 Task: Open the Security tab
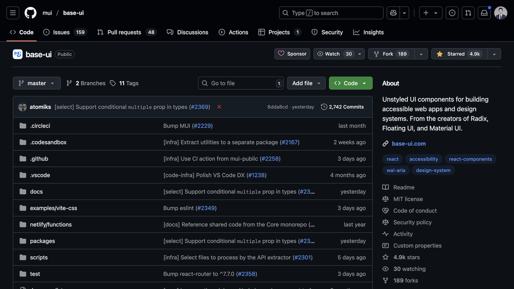pyautogui.click(x=327, y=32)
